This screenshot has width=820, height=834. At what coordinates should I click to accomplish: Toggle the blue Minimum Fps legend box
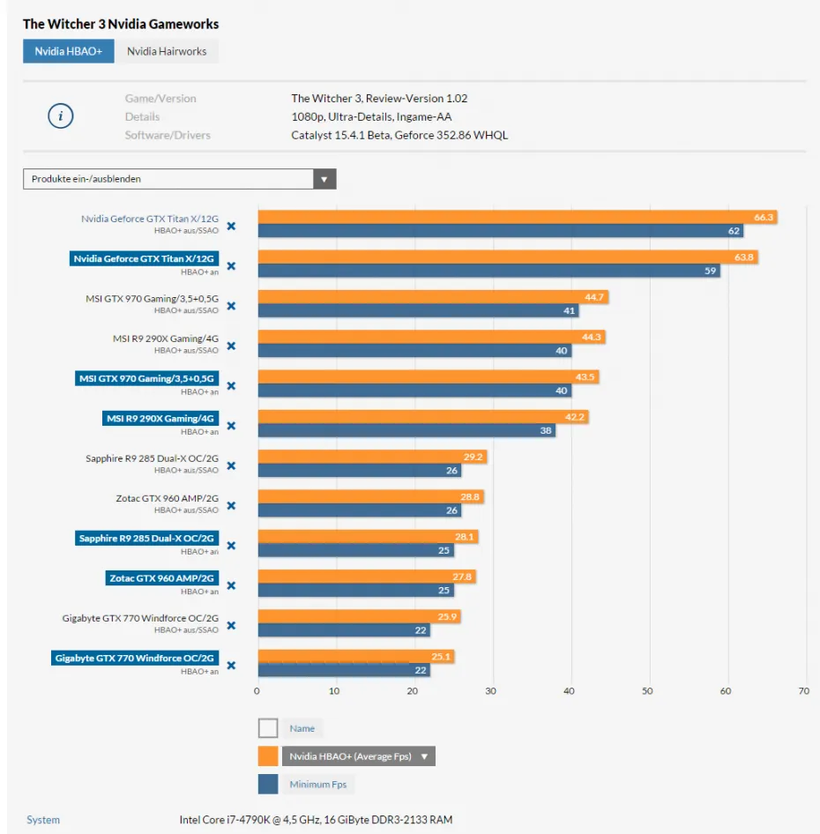click(268, 784)
